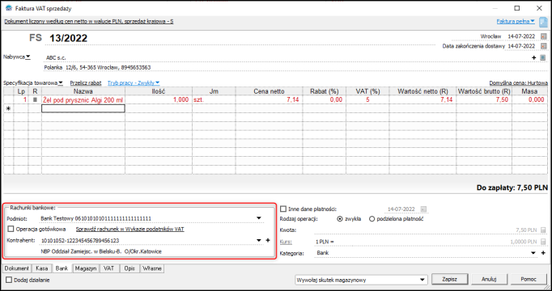Click the document icon beside Faktura pełna
This screenshot has height=291, width=552.
(543, 22)
